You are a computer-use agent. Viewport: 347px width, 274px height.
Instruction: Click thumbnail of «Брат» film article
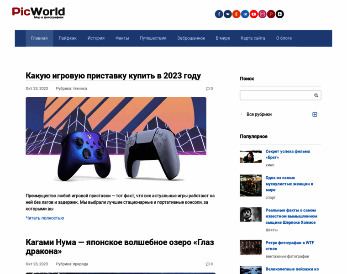click(x=251, y=156)
